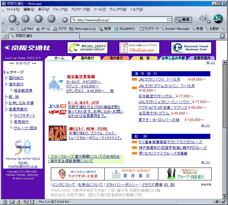
Task: Open the Print button dropdown arrow
Action: [x=209, y=22]
